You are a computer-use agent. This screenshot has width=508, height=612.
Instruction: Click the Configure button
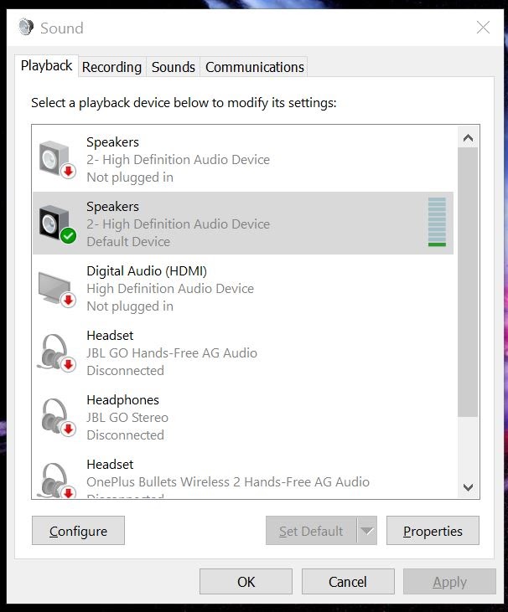(x=78, y=531)
